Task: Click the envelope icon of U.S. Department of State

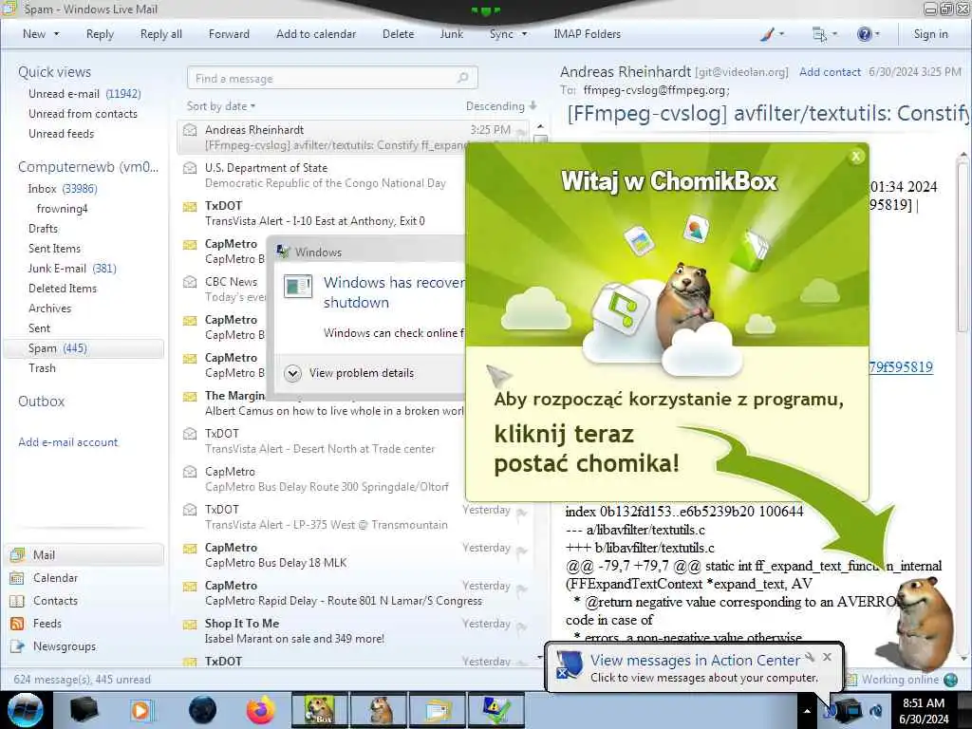Action: pyautogui.click(x=190, y=168)
